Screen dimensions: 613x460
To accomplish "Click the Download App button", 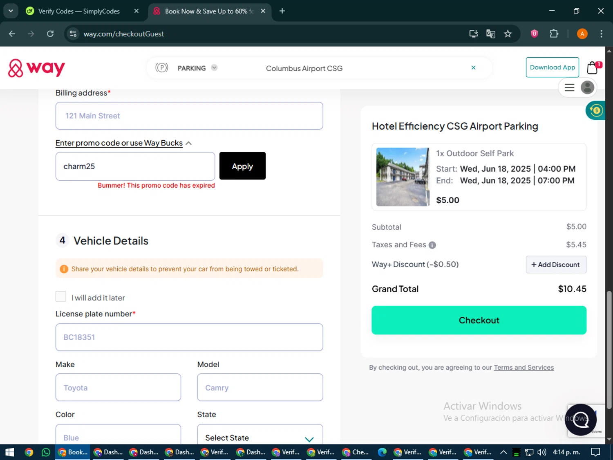I will coord(552,67).
